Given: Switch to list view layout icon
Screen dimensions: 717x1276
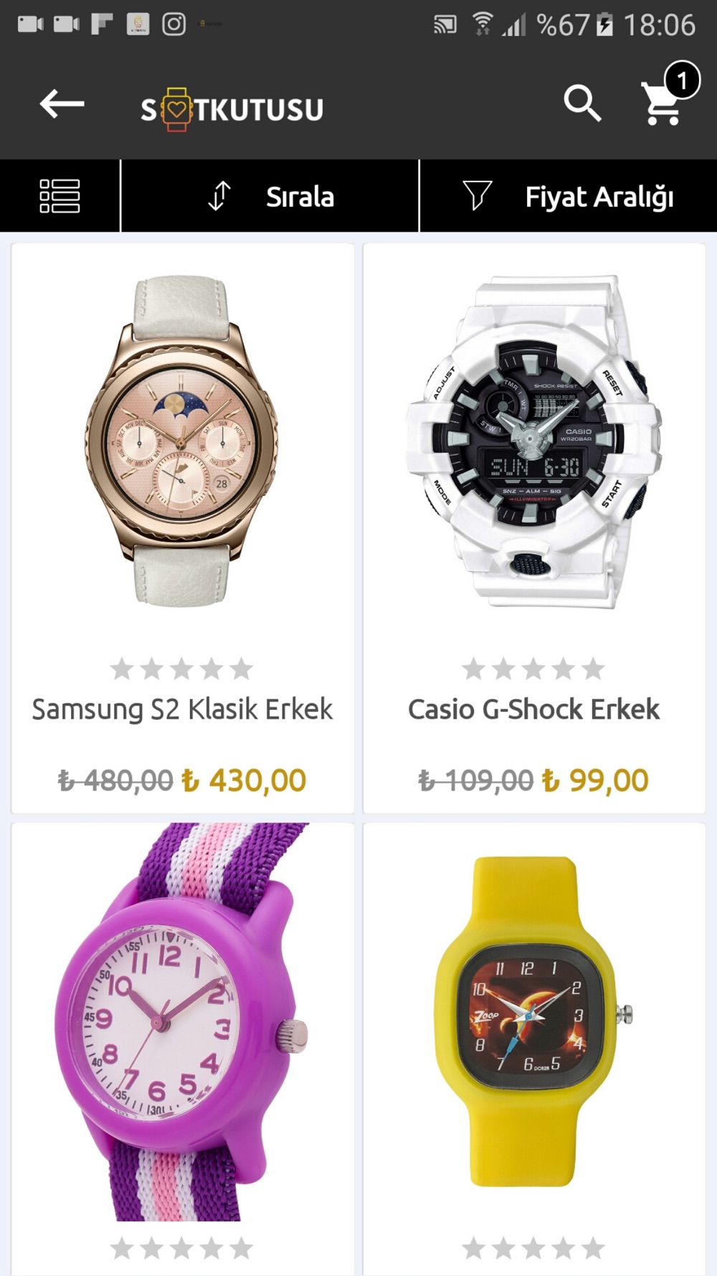Looking at the screenshot, I should 60,196.
